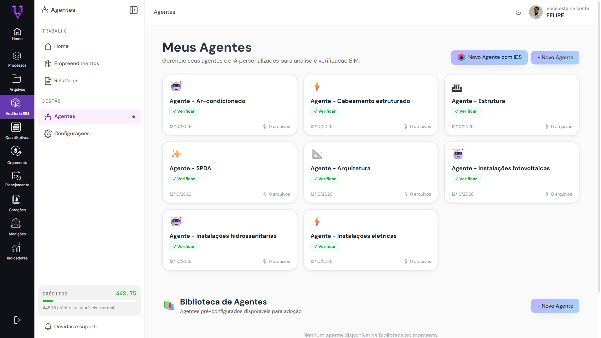Click the credits progress bar

pyautogui.click(x=89, y=301)
